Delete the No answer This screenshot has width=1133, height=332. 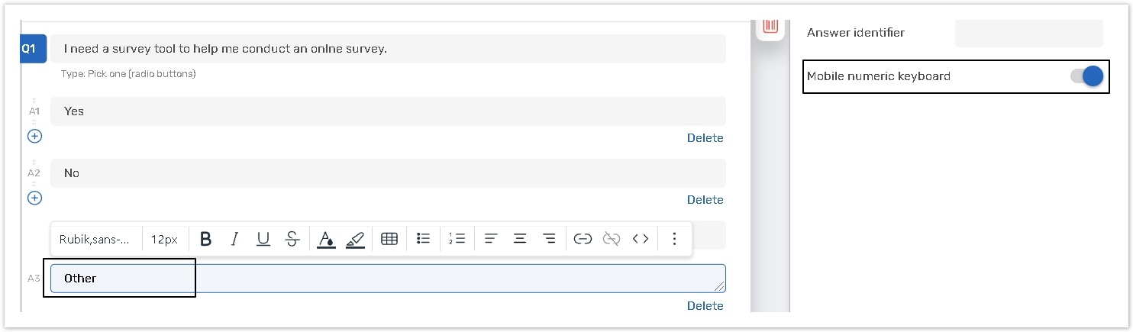coord(705,200)
